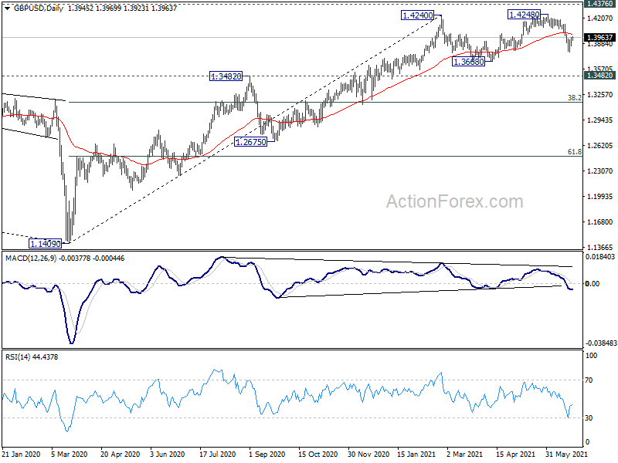Click the current price 1.39637 axis marker
Screen dimensions: 618x463
click(599, 37)
